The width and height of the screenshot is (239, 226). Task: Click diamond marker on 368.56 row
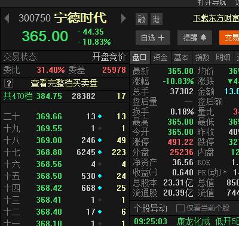[x=100, y=164]
